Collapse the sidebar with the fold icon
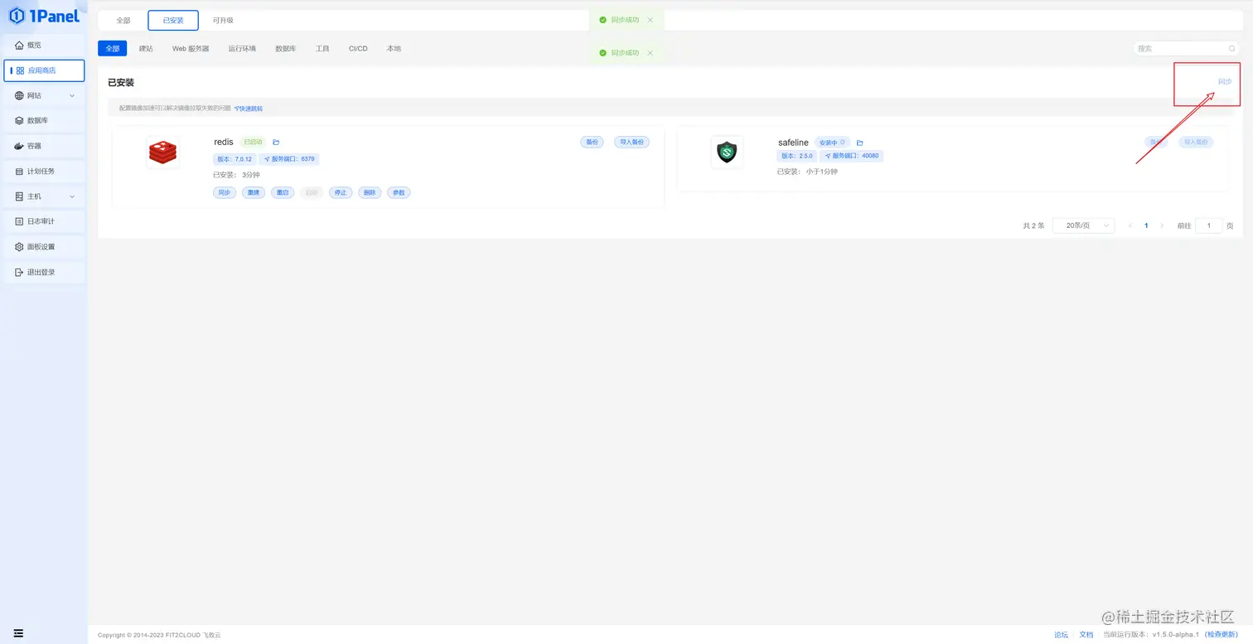Image resolution: width=1253 pixels, height=644 pixels. [x=18, y=633]
